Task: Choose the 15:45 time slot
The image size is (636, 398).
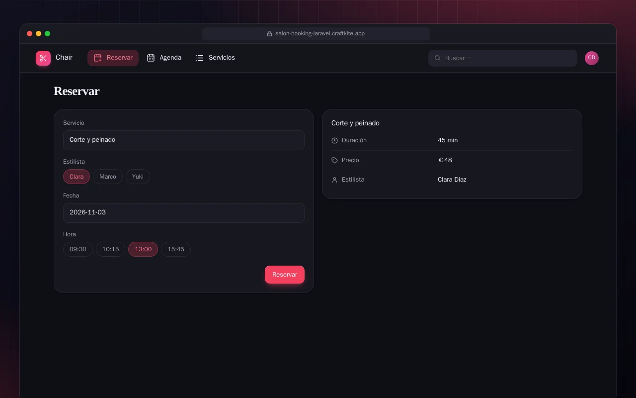Action: click(176, 249)
